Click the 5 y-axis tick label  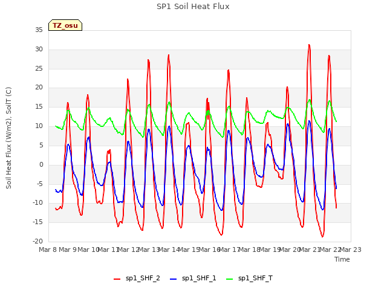41,145
